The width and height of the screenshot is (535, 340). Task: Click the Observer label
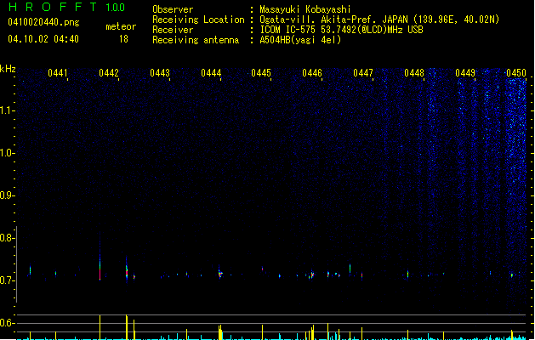[x=173, y=9]
